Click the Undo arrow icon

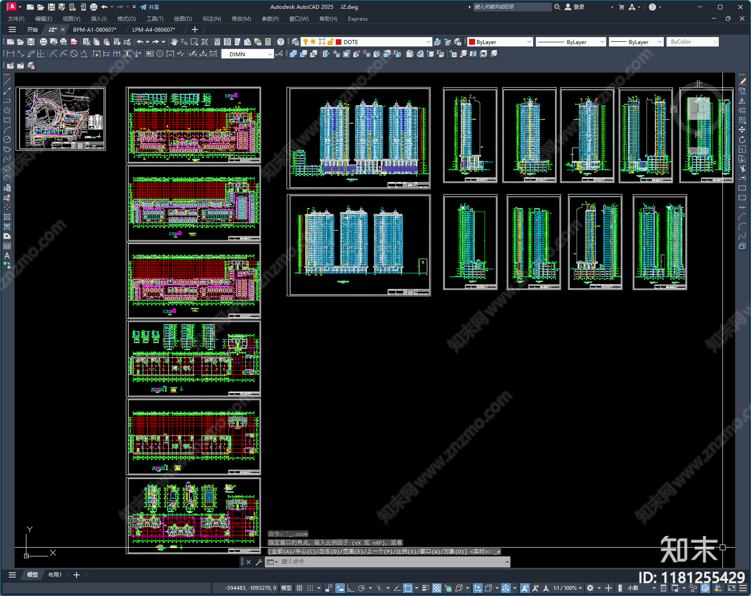coord(139,42)
